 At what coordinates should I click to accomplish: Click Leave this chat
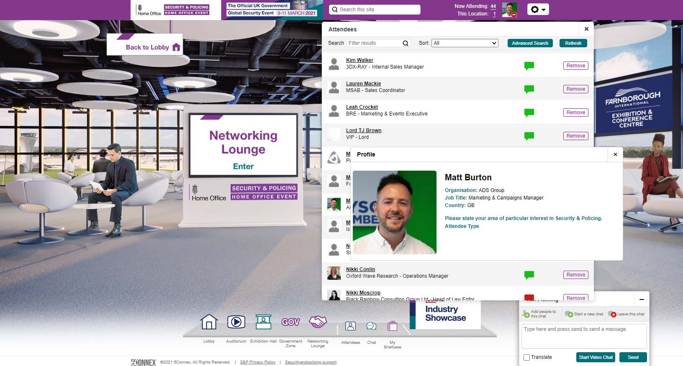pyautogui.click(x=627, y=314)
